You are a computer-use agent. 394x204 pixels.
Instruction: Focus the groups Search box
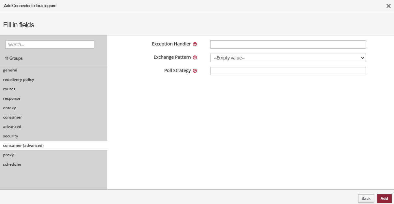pyautogui.click(x=50, y=45)
